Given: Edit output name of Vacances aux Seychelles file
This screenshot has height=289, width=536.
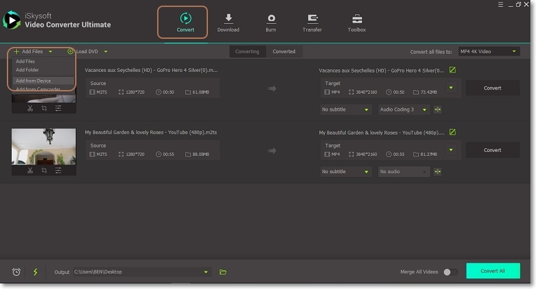Looking at the screenshot, I should click(453, 70).
